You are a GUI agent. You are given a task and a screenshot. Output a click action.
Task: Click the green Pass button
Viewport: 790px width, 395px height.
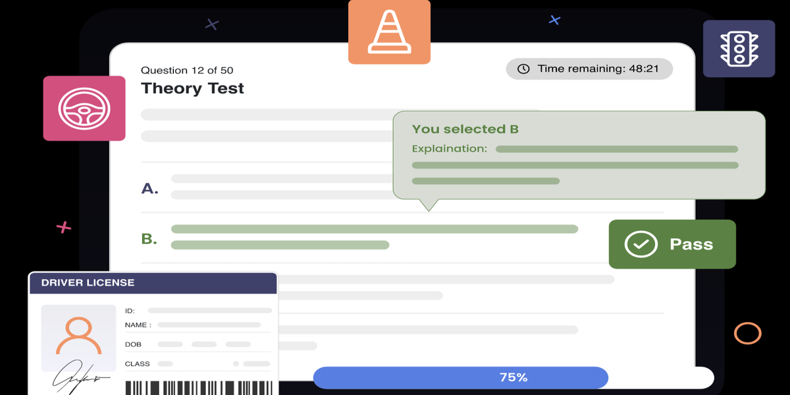click(671, 244)
